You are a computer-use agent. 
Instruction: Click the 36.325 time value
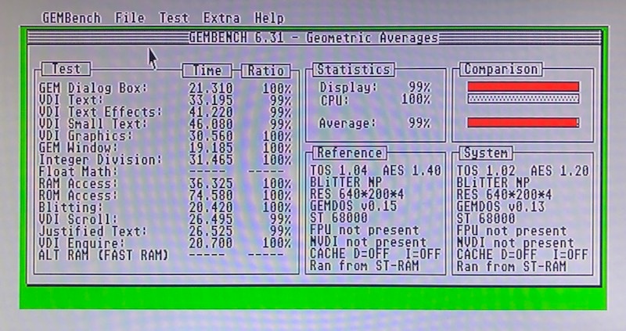(x=210, y=184)
